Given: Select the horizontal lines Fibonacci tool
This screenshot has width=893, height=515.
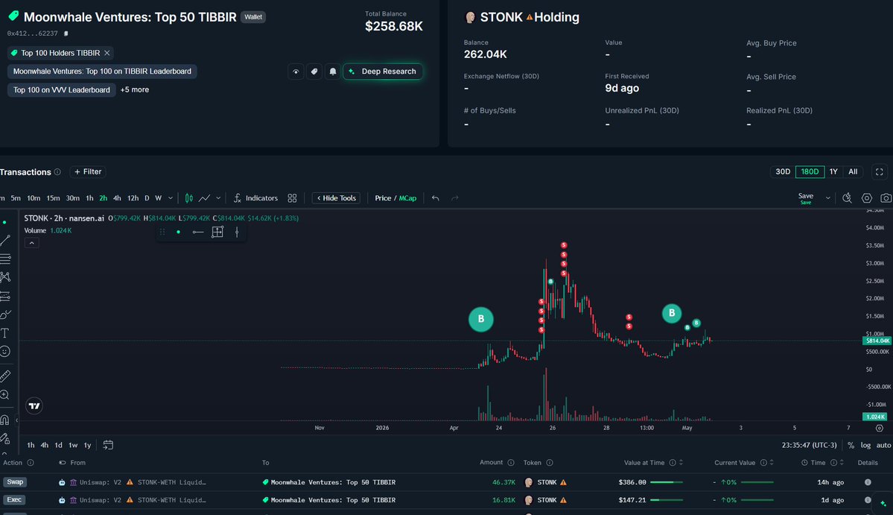Looking at the screenshot, I should tap(5, 259).
